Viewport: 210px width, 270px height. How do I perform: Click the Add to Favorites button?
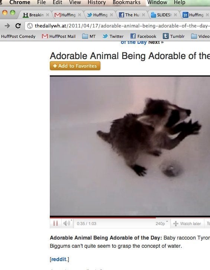click(75, 66)
